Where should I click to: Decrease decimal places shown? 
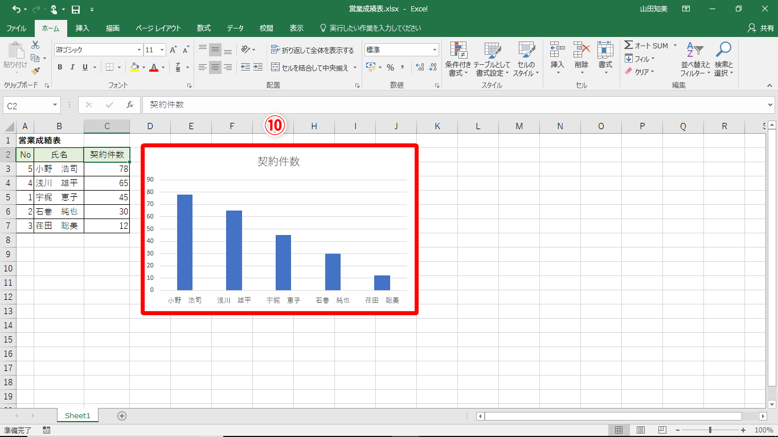point(433,67)
